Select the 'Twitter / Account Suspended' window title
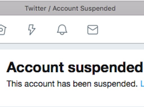The image size is (144, 107). pyautogui.click(x=70, y=8)
